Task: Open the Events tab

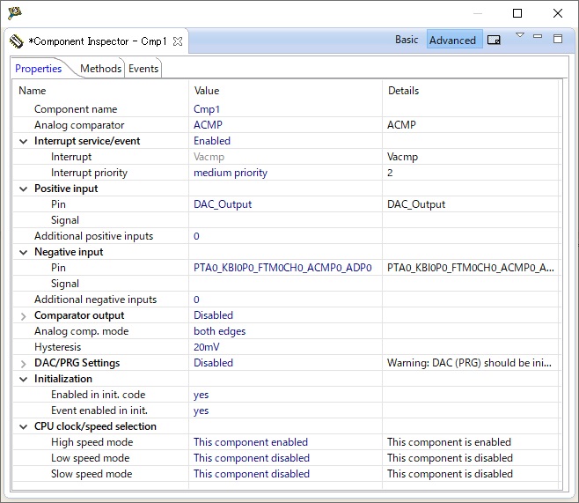Action: click(x=143, y=69)
